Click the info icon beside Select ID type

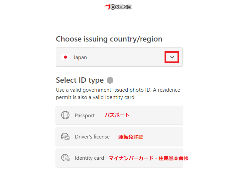click(110, 80)
